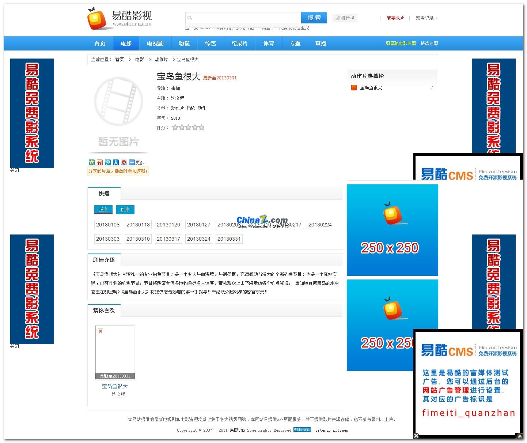Share via the QQ Zone star icon
Image resolution: width=527 pixels, height=443 pixels.
pos(92,162)
